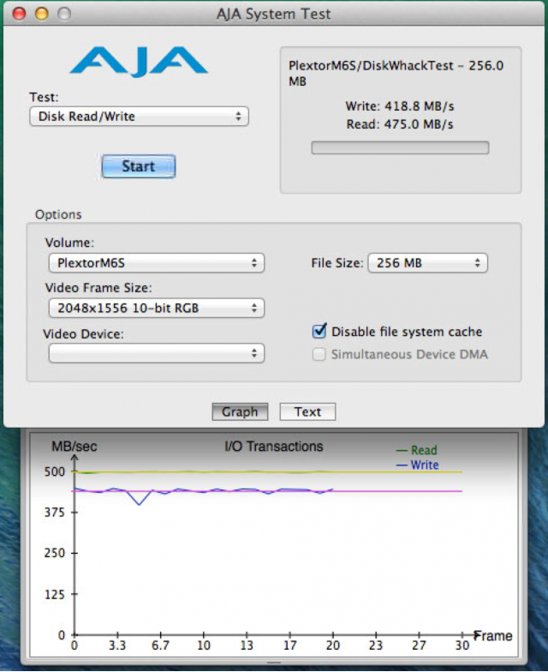Screen dimensions: 548x672
Task: Click the AJA logo
Action: (x=139, y=62)
